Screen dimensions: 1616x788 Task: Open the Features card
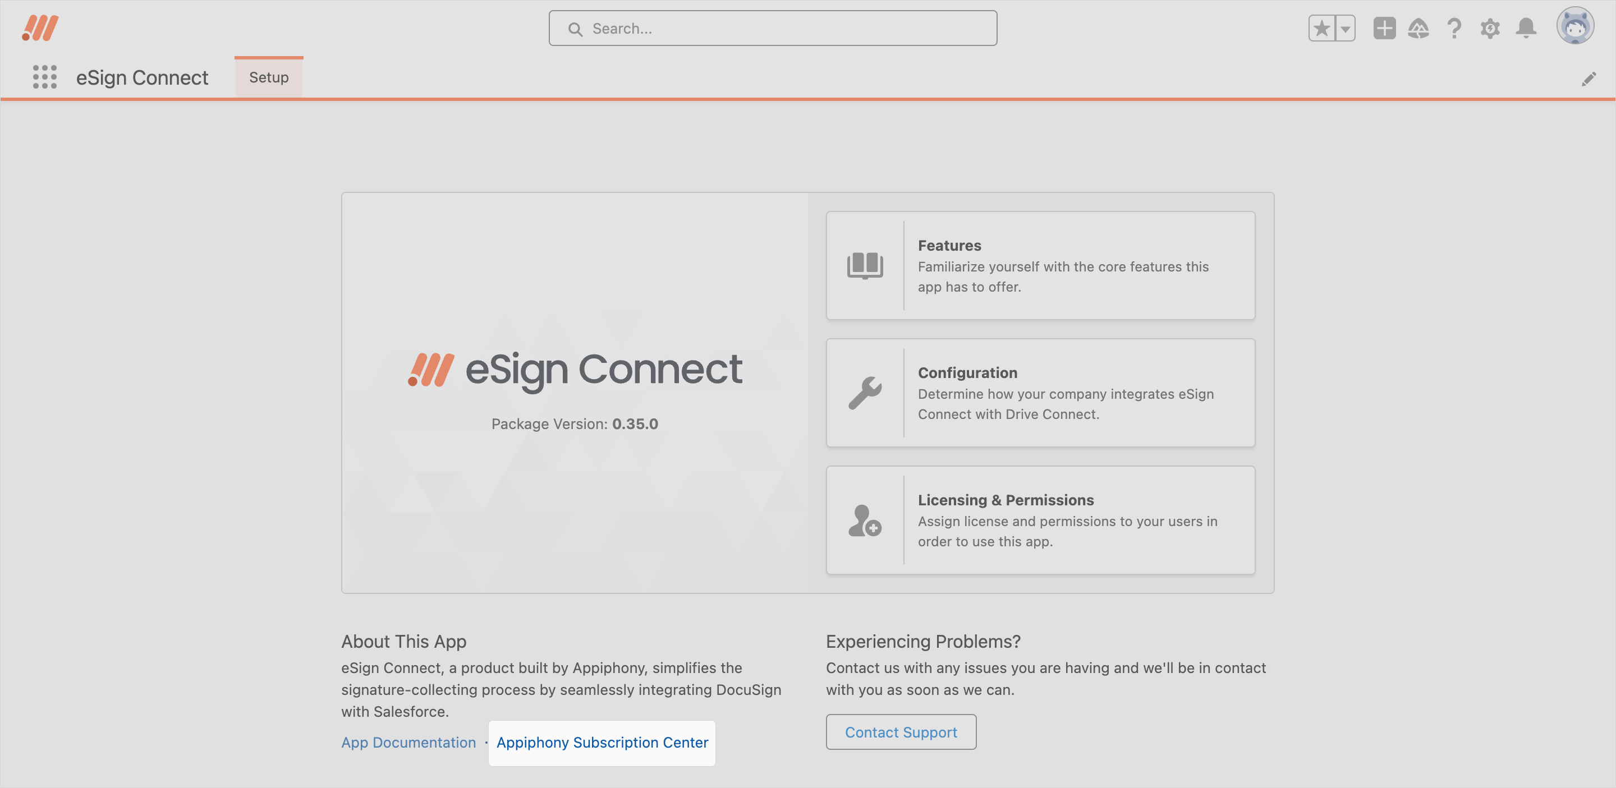click(x=1040, y=265)
